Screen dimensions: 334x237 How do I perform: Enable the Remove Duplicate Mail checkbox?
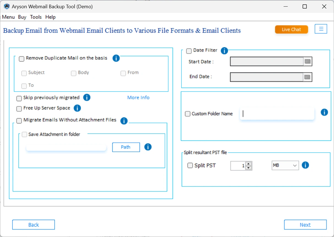coord(21,59)
